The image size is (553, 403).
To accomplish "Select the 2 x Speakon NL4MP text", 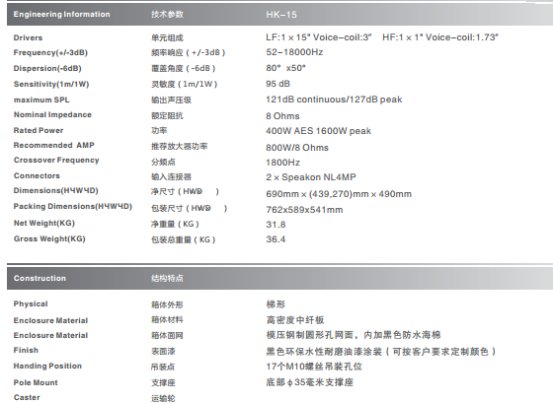I will (x=311, y=177).
